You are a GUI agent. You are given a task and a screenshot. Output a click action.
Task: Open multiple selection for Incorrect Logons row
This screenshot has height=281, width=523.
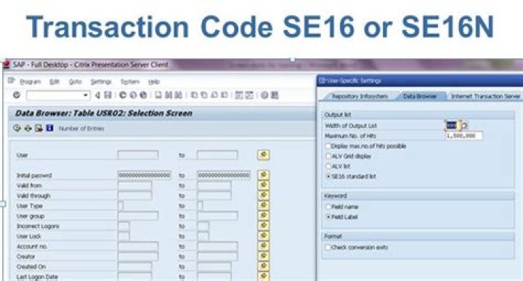(x=264, y=226)
